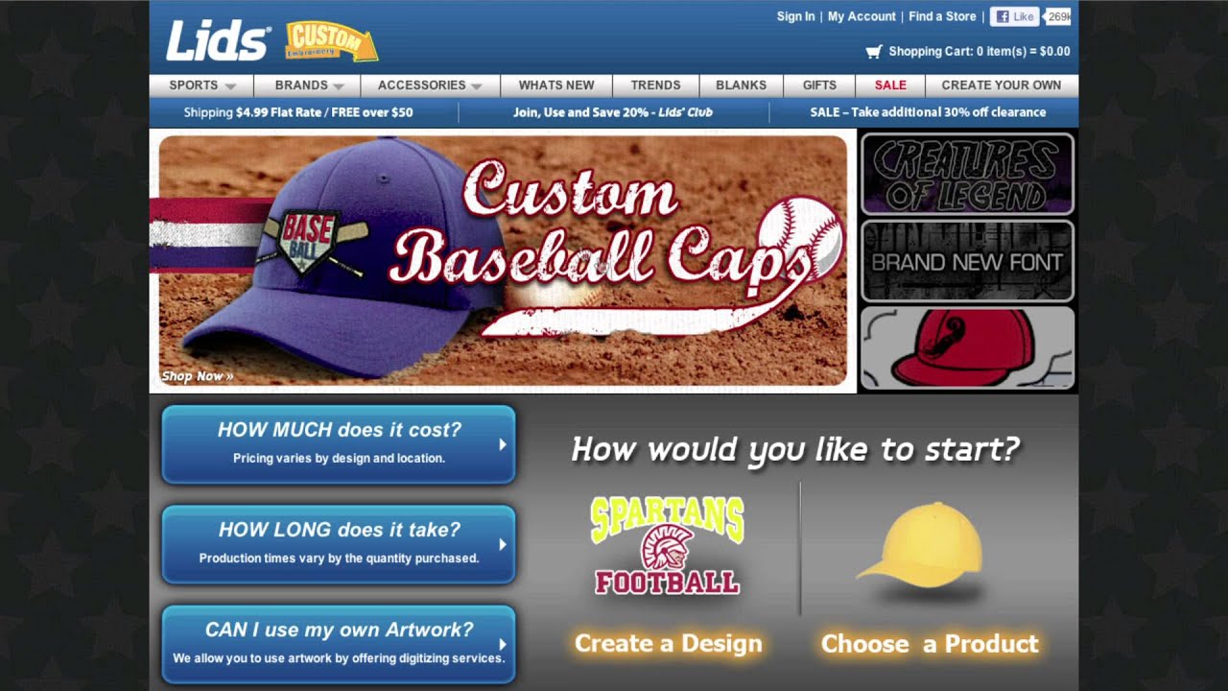Click the Lids logo
The image size is (1228, 691).
pyautogui.click(x=218, y=40)
